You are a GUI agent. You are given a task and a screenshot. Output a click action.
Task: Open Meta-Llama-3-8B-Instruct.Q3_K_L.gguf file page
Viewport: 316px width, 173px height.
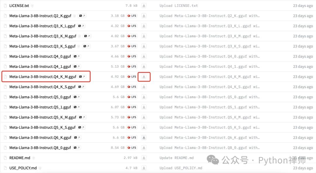pyautogui.click(x=42, y=26)
